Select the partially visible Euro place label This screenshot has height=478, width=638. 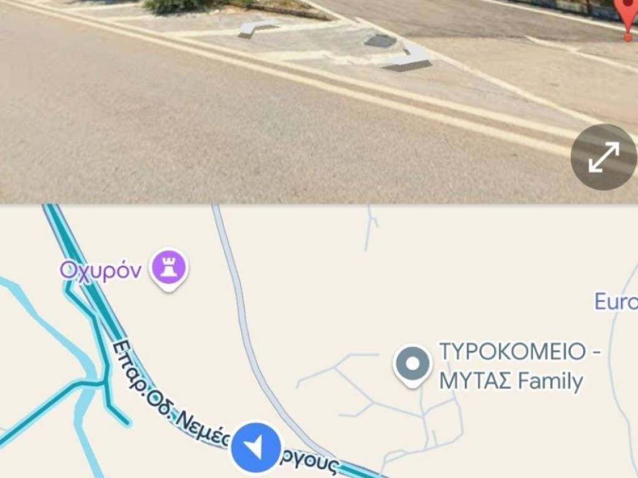pos(616,302)
